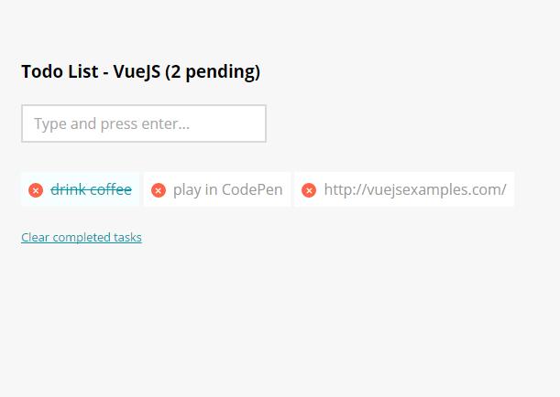Toggle 'play in CodePen' as completed
The height and width of the screenshot is (397, 560).
coord(227,190)
